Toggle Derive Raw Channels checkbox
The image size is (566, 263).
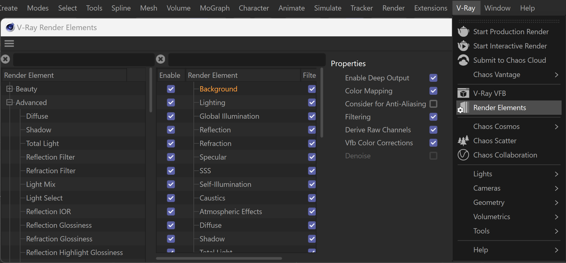433,130
